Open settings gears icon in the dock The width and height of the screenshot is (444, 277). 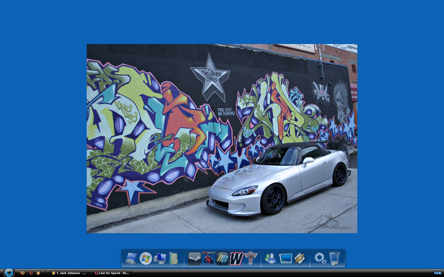point(320,259)
